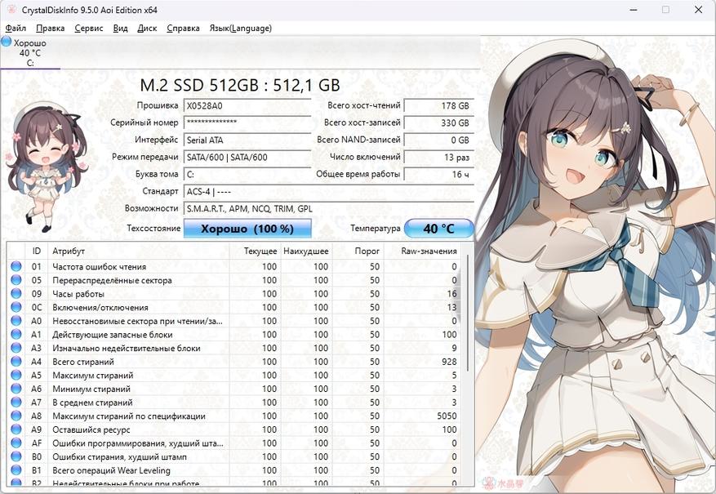Screen dimensions: 716x494
Task: Click the status orb for attribute A4 row
Action: [x=16, y=362]
